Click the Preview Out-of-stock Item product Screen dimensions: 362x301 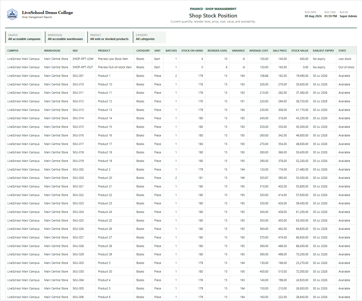point(115,67)
